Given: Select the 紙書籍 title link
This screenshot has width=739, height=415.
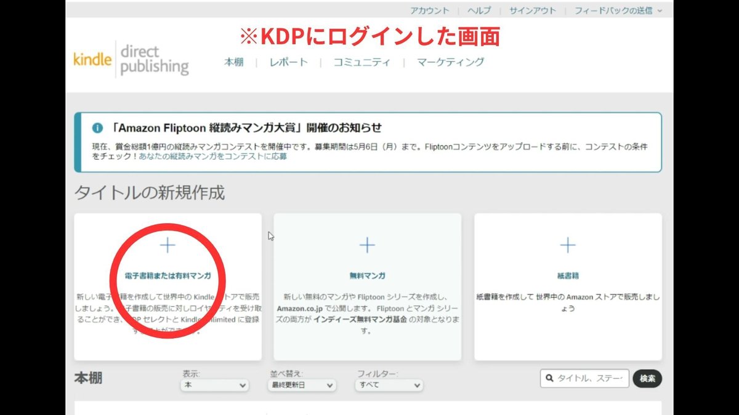Looking at the screenshot, I should point(567,276).
